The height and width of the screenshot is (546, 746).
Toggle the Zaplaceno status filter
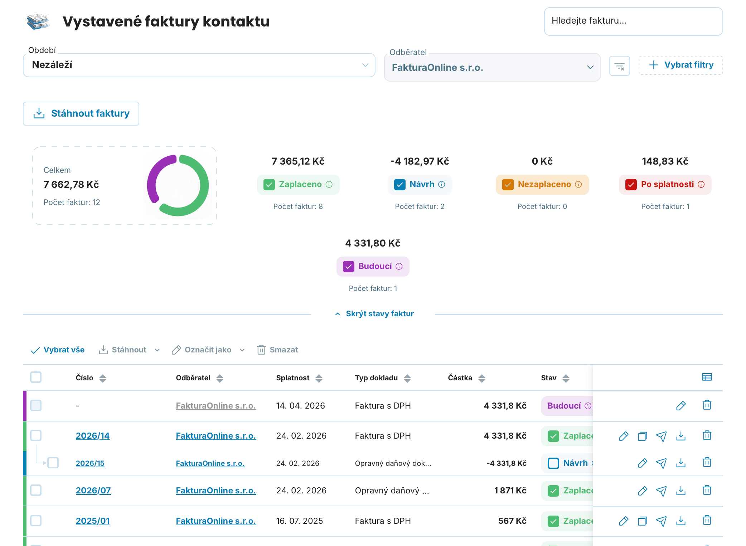(269, 185)
